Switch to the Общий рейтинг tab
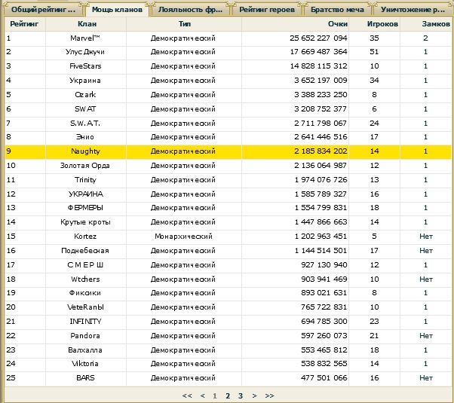The width and height of the screenshot is (454, 403). [x=44, y=10]
